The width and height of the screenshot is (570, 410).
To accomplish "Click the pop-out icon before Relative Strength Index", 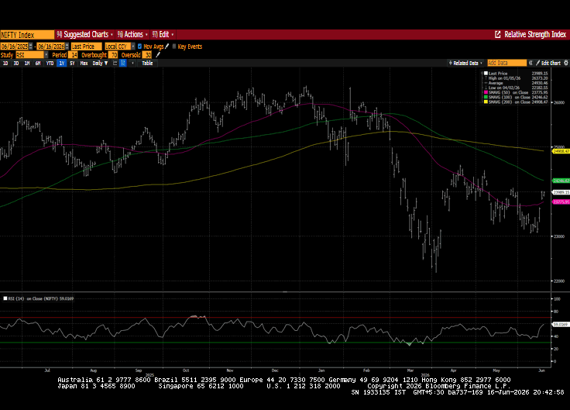I will pos(498,35).
